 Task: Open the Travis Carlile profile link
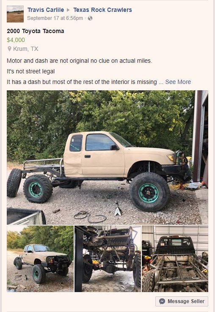pos(46,10)
